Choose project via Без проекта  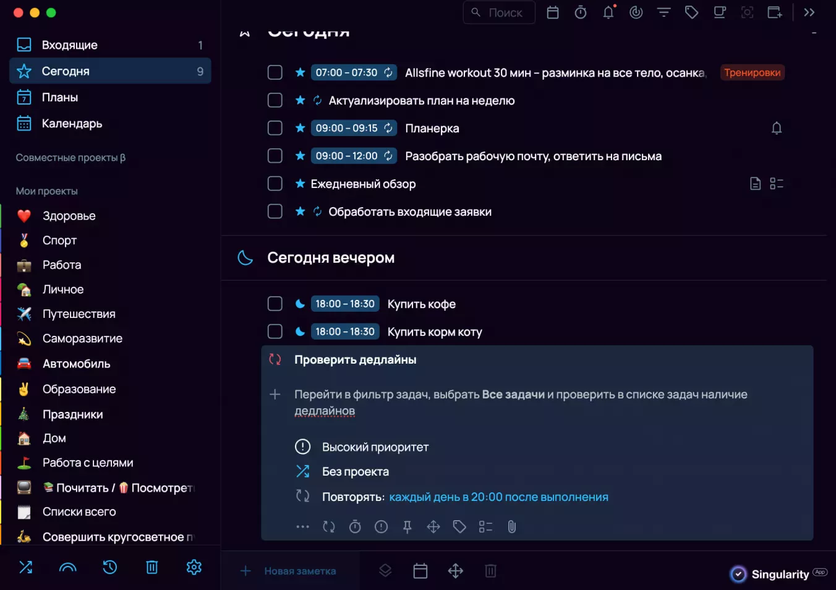pyautogui.click(x=356, y=472)
